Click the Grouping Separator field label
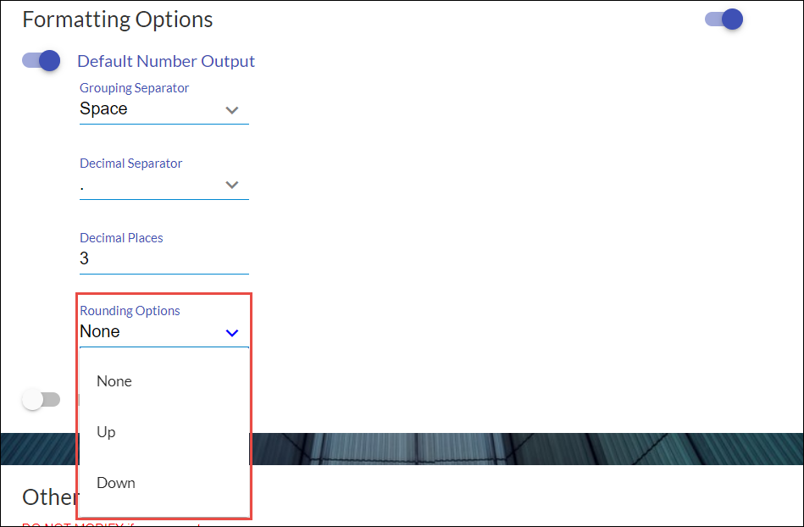Screen dimensions: 804x527 click(x=134, y=88)
